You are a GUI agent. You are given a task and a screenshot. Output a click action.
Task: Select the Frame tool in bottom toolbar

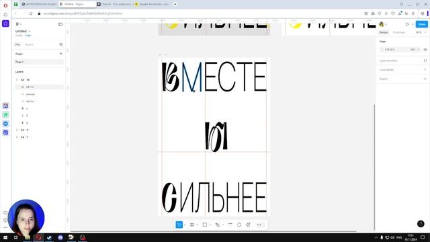click(x=191, y=225)
